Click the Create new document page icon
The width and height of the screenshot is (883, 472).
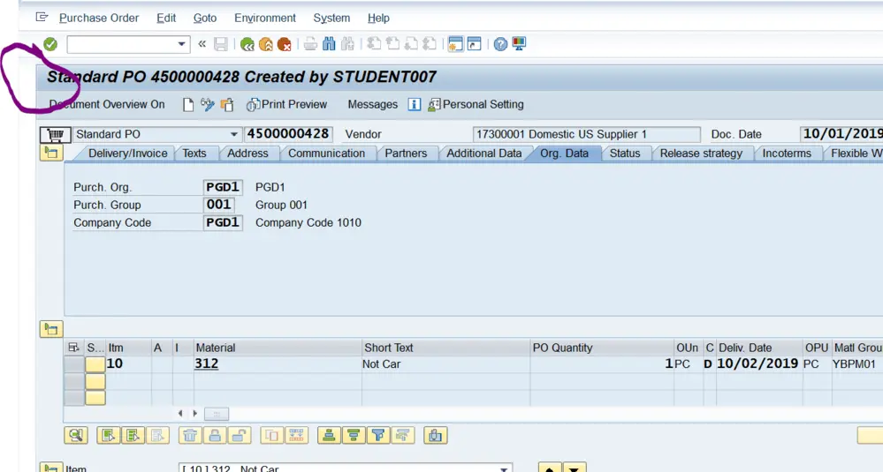pyautogui.click(x=188, y=104)
